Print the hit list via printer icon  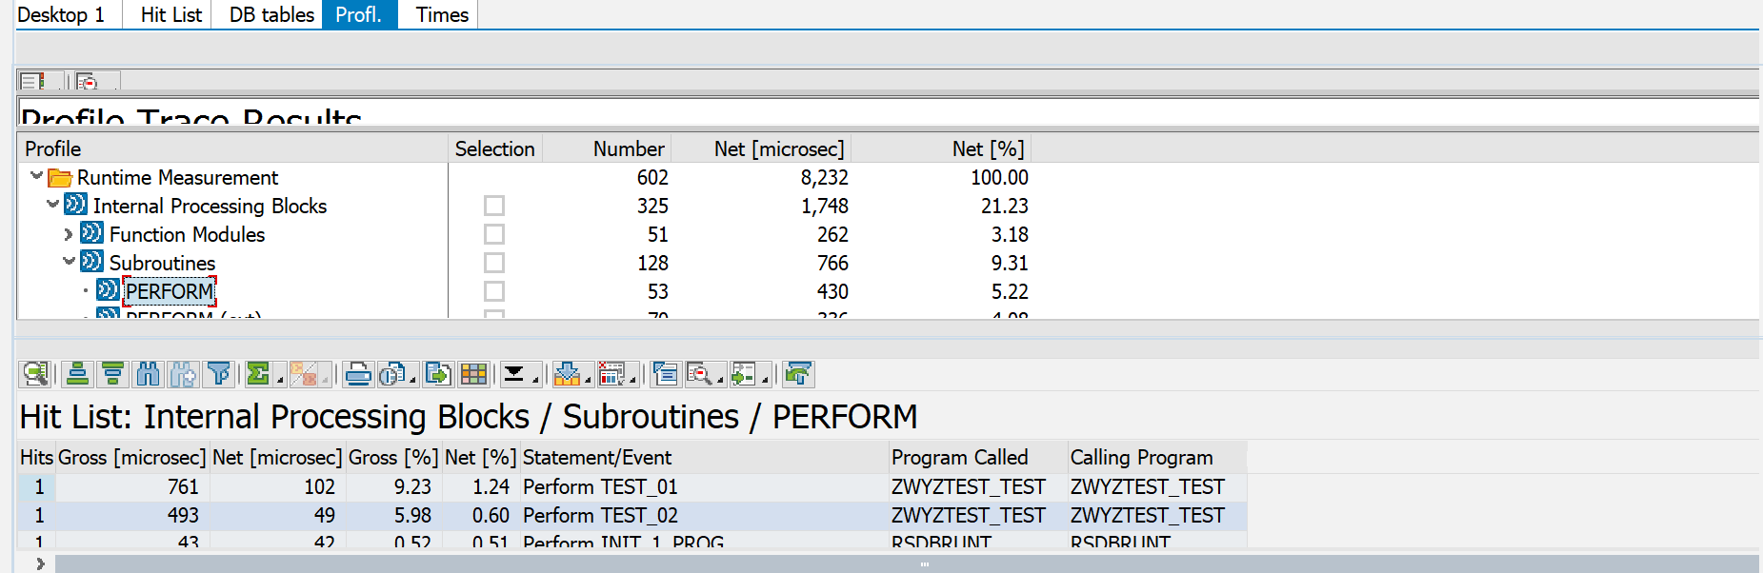[x=358, y=374]
